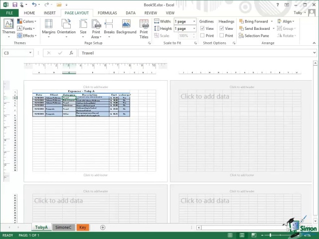Screen dimensions: 319x239
Task: Open the Height dropdown
Action: click(x=194, y=28)
